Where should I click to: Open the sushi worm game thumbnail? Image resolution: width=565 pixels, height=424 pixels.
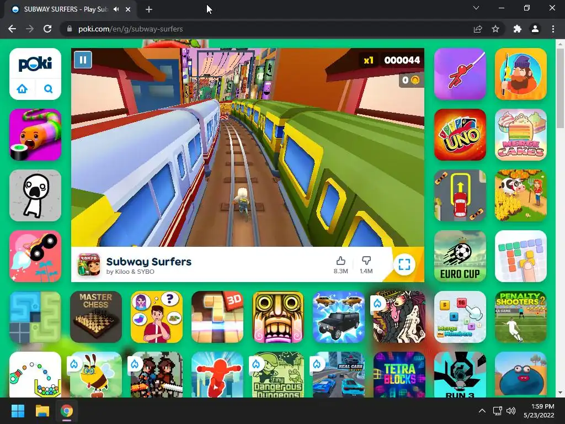(x=35, y=135)
